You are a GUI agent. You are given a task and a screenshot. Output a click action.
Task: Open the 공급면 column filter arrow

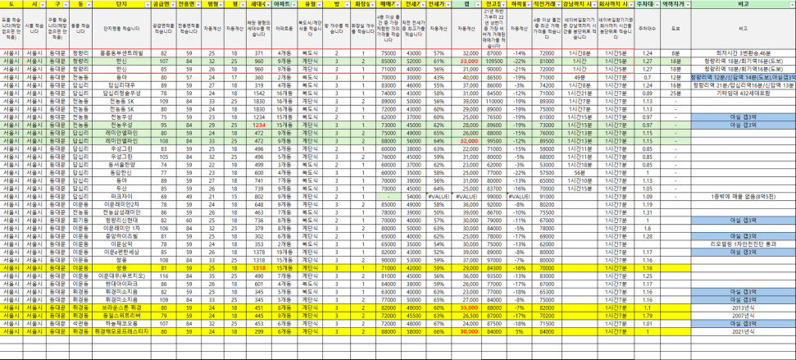pos(171,4)
